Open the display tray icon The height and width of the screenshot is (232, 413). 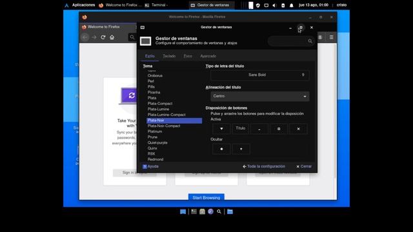267,5
